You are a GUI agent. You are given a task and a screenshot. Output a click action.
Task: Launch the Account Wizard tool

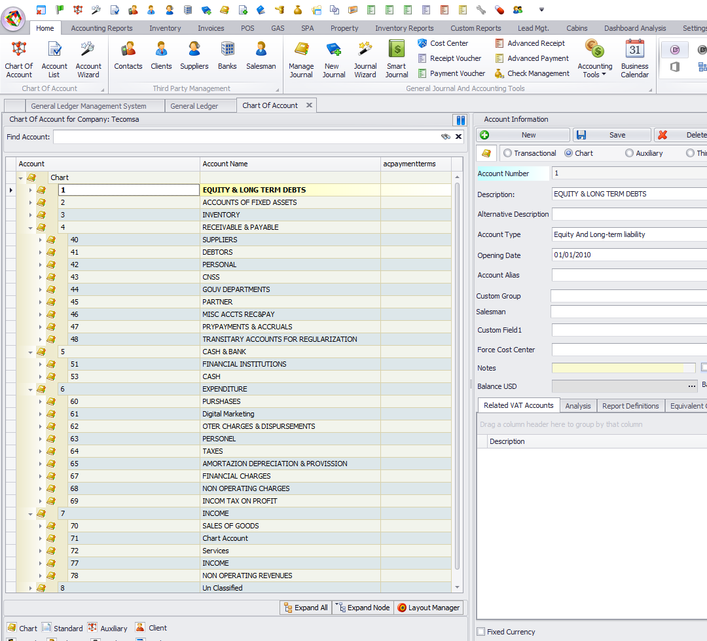click(88, 58)
